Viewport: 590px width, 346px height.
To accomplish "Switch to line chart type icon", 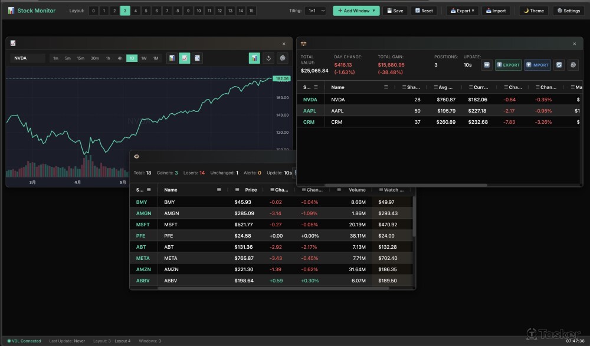I will coord(185,58).
